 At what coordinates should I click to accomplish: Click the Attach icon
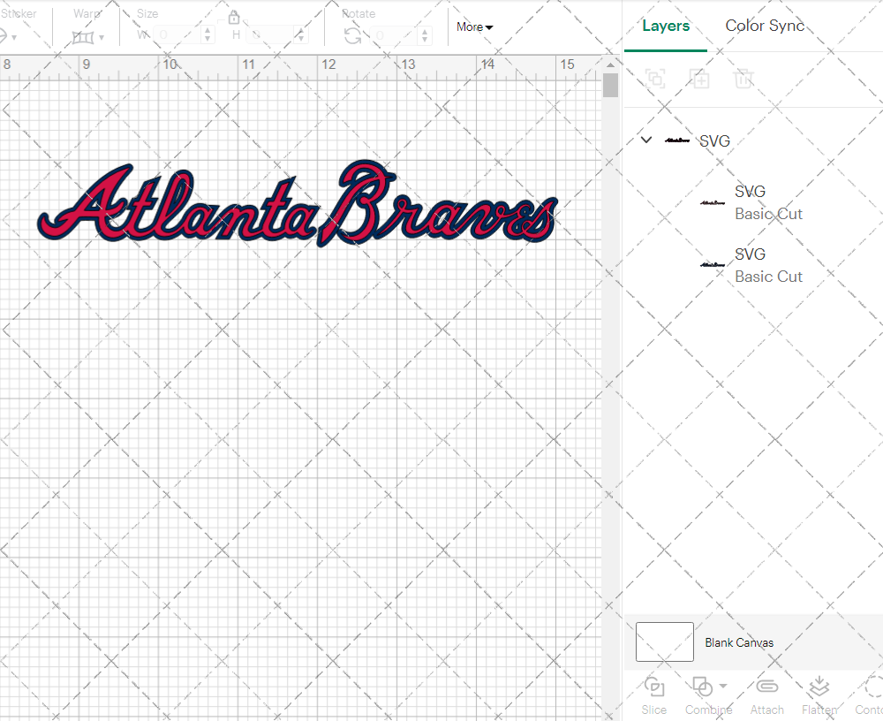pyautogui.click(x=766, y=694)
